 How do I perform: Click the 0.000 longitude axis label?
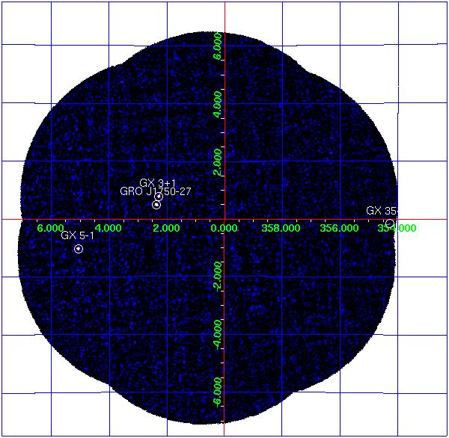click(224, 228)
